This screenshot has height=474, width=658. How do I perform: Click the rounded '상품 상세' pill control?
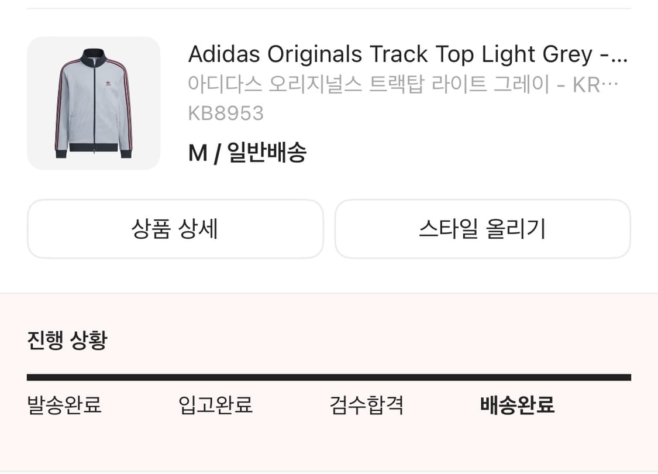tap(175, 229)
